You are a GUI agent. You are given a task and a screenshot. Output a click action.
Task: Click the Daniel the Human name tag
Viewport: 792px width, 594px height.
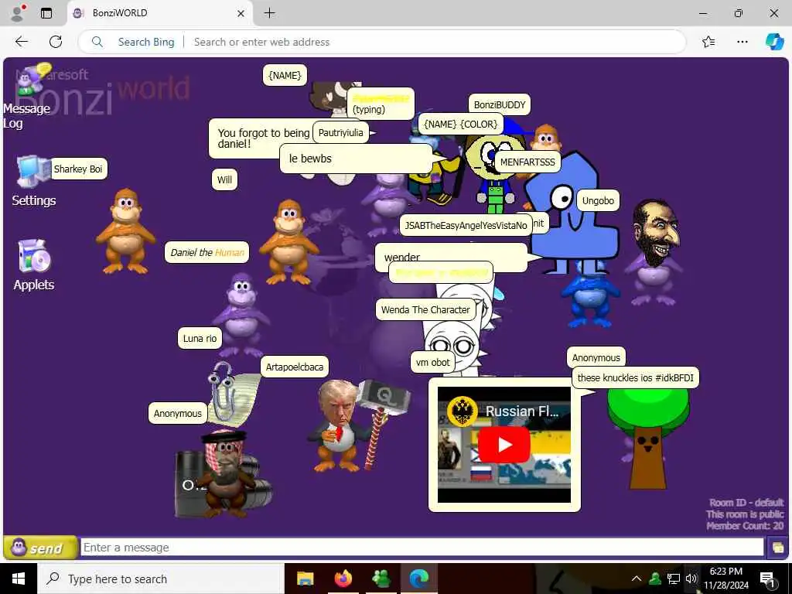207,252
